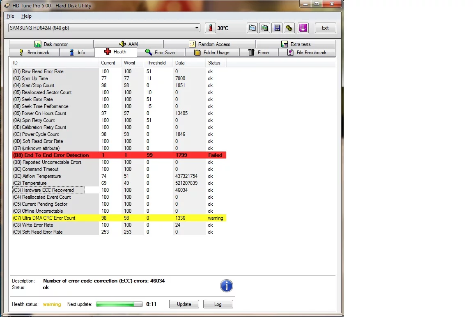
Task: Select the (08) Seek Time Performance row
Action: (x=119, y=106)
